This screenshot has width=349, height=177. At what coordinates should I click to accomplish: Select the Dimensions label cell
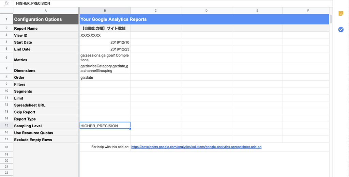pos(46,68)
